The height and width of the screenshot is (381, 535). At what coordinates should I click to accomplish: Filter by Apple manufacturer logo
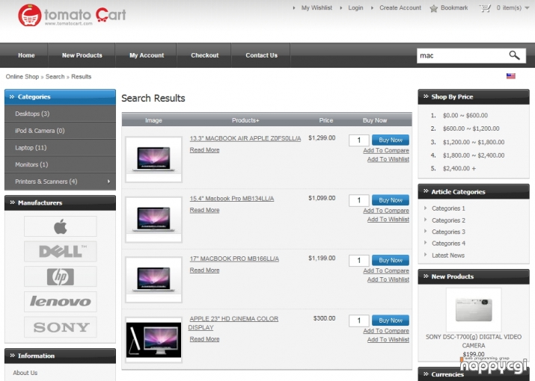click(61, 226)
